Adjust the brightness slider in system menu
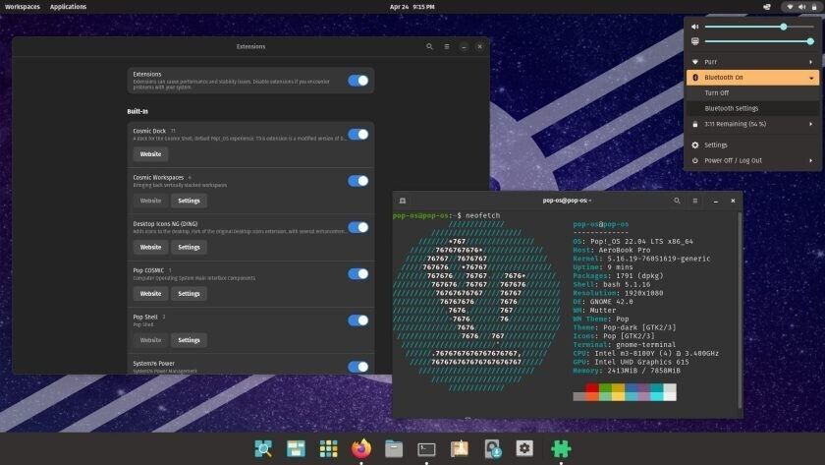The width and height of the screenshot is (825, 465). pyautogui.click(x=760, y=41)
